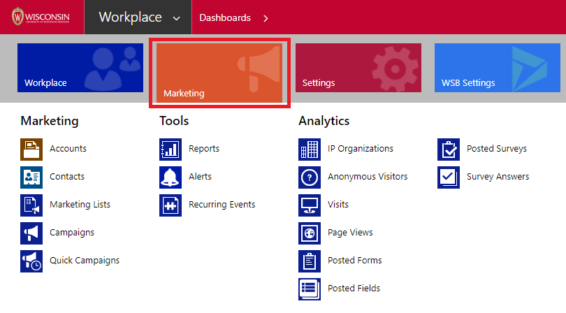Expand the Workplace dropdown chevron
The height and width of the screenshot is (313, 566).
[177, 17]
